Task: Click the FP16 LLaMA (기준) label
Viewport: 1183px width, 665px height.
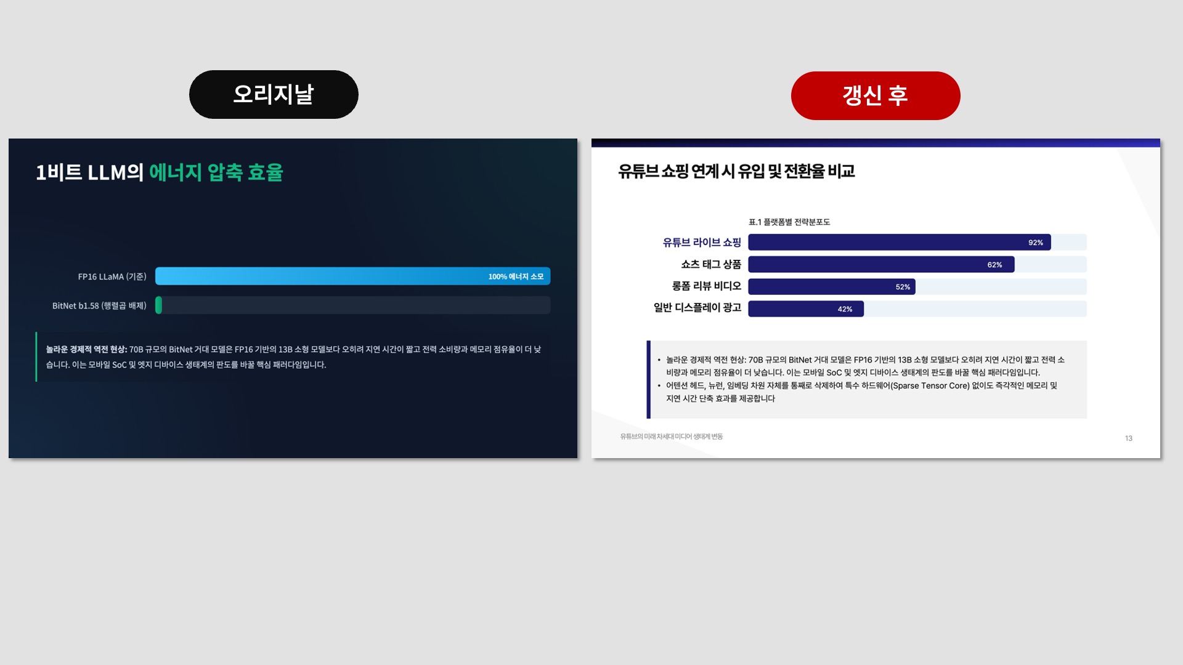Action: (x=112, y=276)
